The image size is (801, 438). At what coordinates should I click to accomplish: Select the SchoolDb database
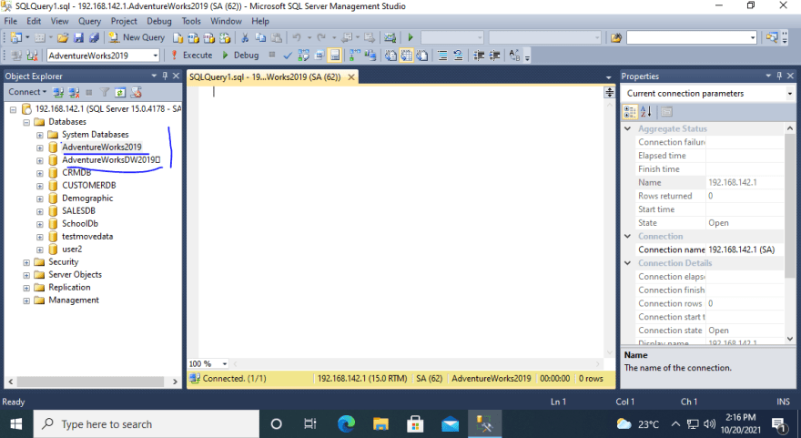[80, 224]
